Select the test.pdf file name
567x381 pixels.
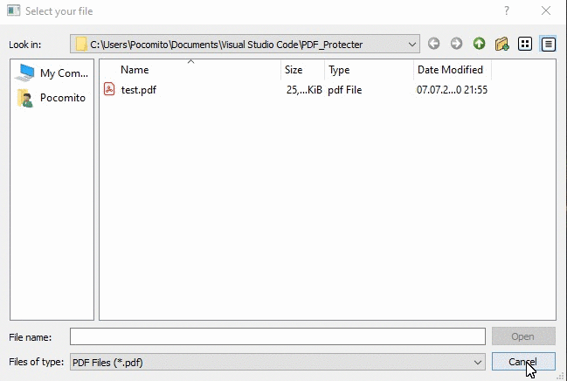(x=139, y=90)
